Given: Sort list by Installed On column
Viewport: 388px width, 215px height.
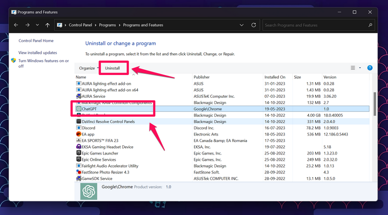Looking at the screenshot, I should [275, 77].
